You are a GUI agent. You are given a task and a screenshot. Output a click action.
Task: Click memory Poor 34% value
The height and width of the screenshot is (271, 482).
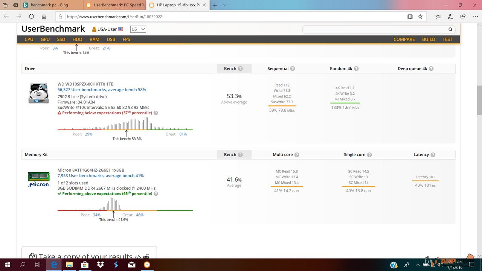tap(97, 215)
